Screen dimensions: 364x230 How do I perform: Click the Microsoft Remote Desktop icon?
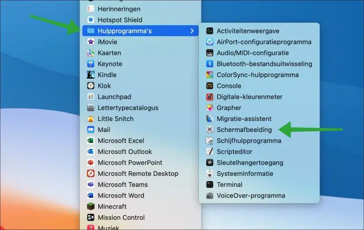91,174
